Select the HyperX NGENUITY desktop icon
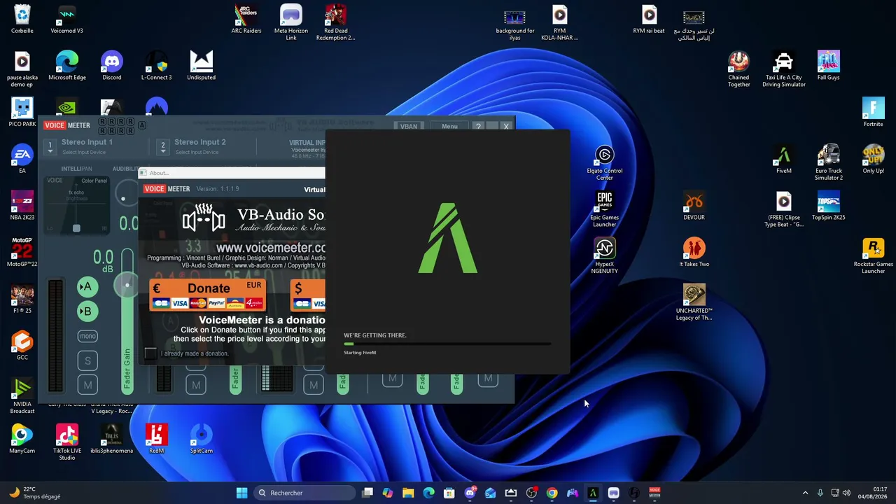Viewport: 896px width, 504px height. tap(604, 256)
